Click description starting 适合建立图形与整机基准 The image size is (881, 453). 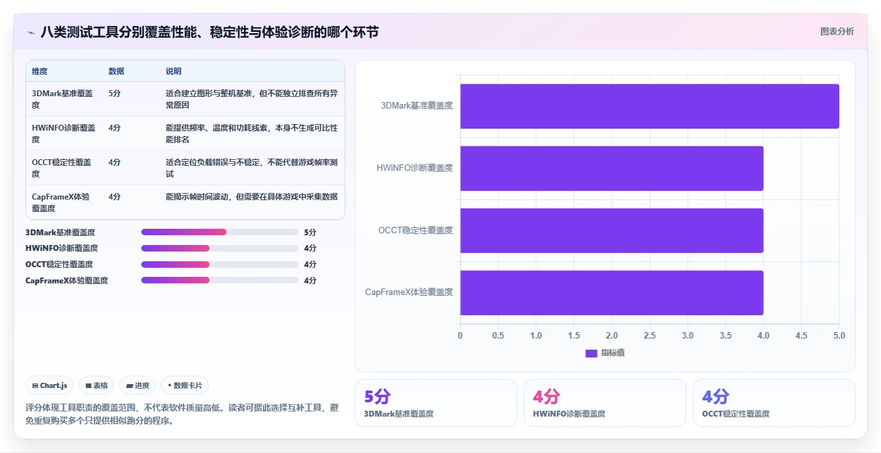click(x=252, y=99)
